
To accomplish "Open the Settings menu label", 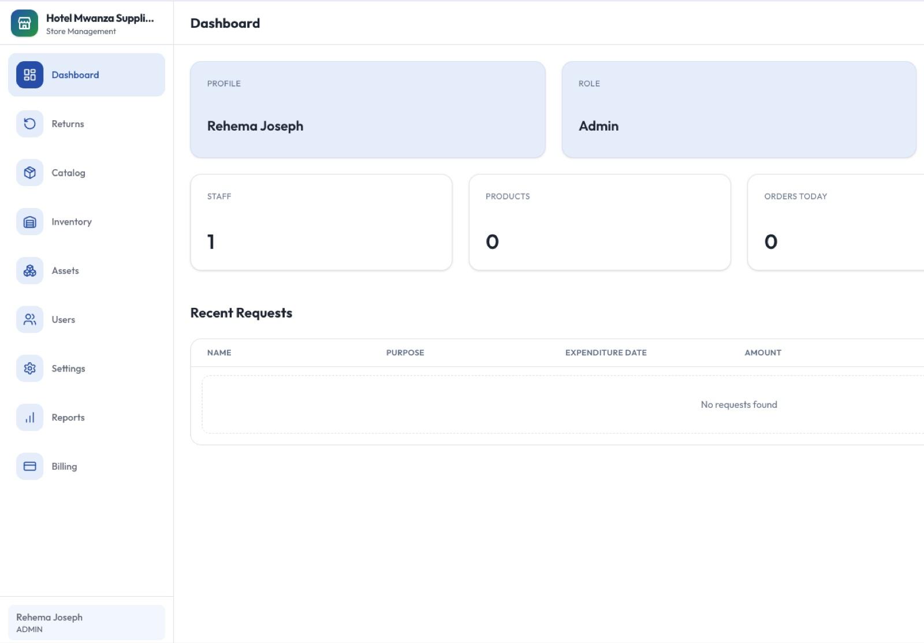I will tap(68, 369).
